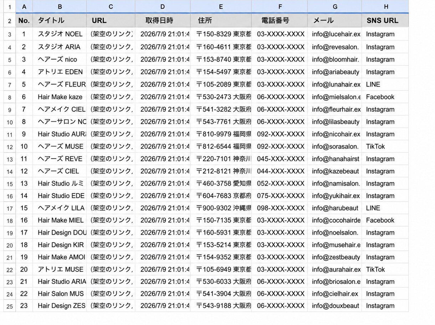
Task: Select the phone cell '044-XXX-XXXX'
Action: [x=280, y=171]
